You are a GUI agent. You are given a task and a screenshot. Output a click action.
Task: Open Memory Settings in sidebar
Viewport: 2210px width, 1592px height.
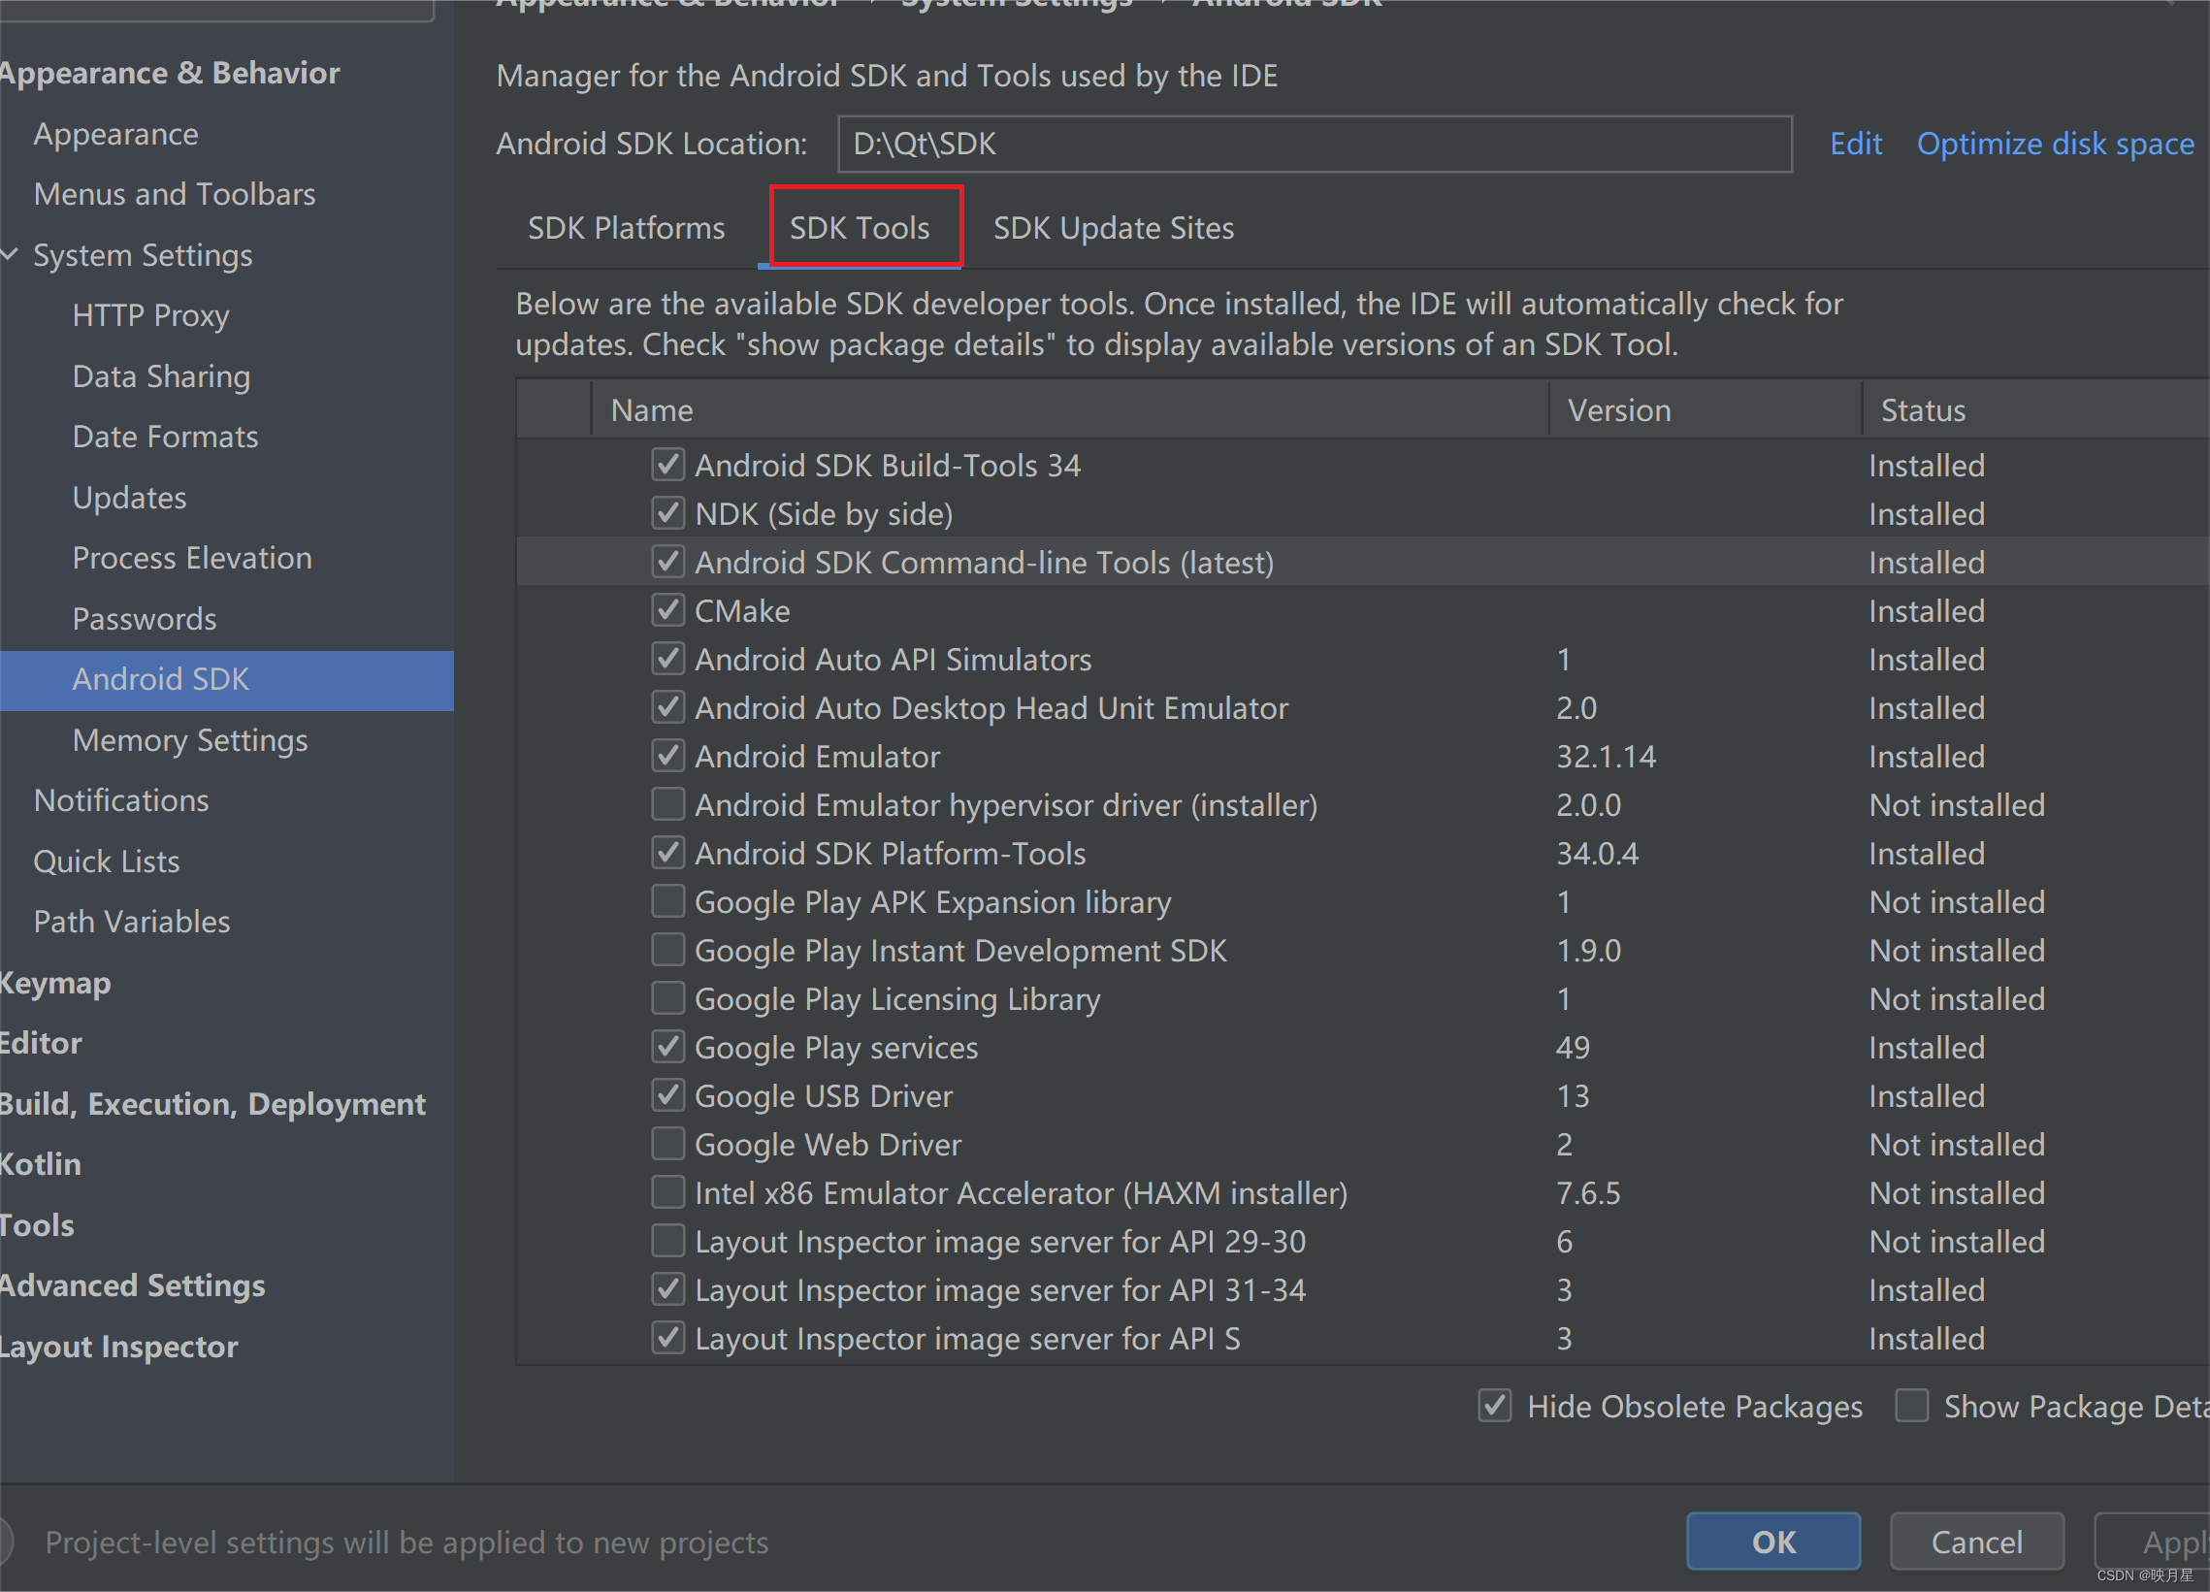pyautogui.click(x=190, y=740)
